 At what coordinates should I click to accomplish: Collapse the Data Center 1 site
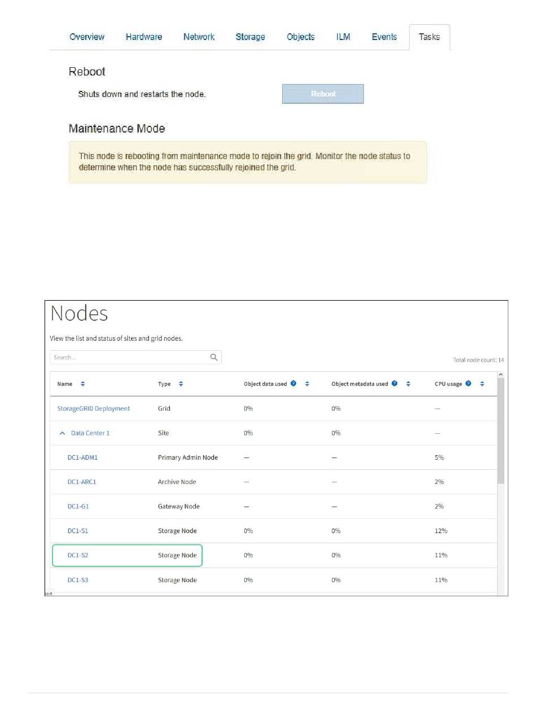click(x=63, y=433)
